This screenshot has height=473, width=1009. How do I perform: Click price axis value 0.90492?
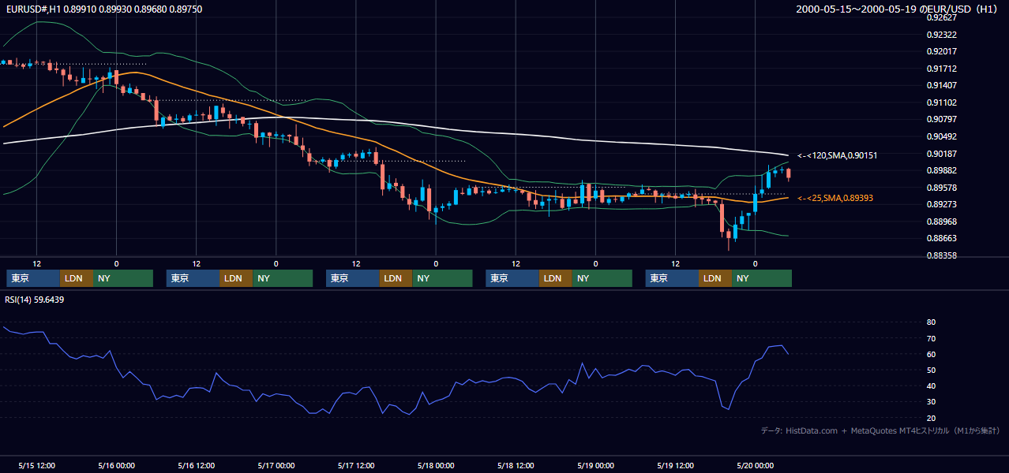click(942, 136)
